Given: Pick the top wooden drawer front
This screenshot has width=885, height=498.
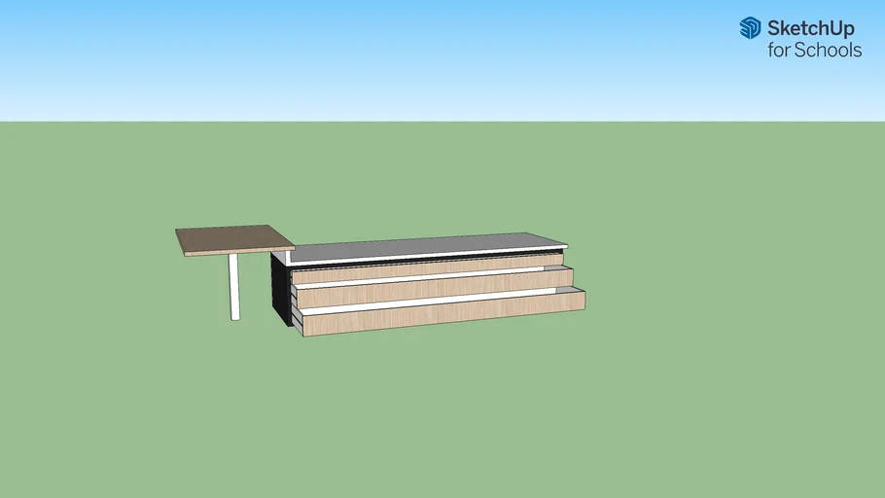Looking at the screenshot, I should point(428,269).
